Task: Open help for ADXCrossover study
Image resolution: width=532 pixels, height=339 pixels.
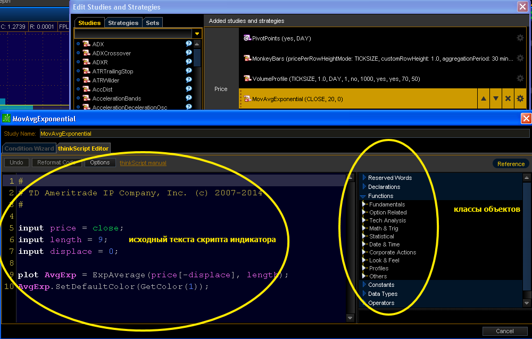Action: click(189, 53)
